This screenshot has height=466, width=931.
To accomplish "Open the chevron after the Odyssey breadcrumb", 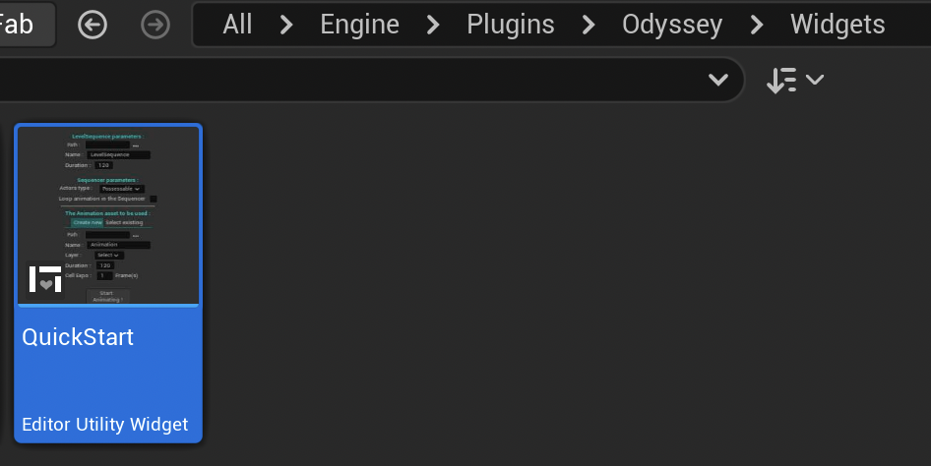I will click(x=757, y=25).
